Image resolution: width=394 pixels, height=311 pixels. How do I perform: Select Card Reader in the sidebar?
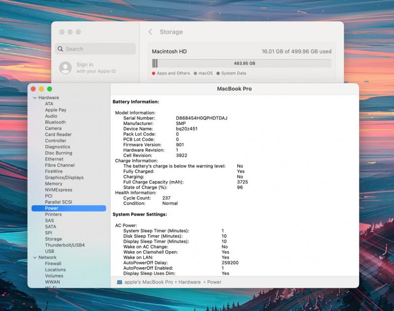[x=58, y=134]
